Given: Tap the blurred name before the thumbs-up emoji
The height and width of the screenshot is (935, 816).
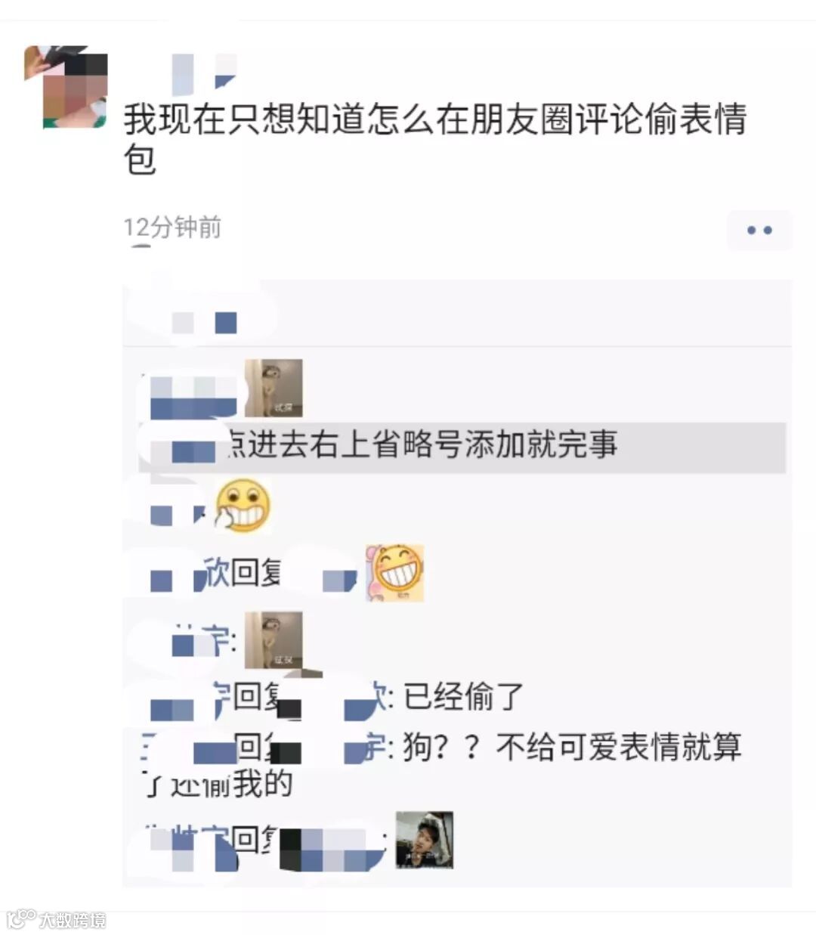Looking at the screenshot, I should 178,514.
